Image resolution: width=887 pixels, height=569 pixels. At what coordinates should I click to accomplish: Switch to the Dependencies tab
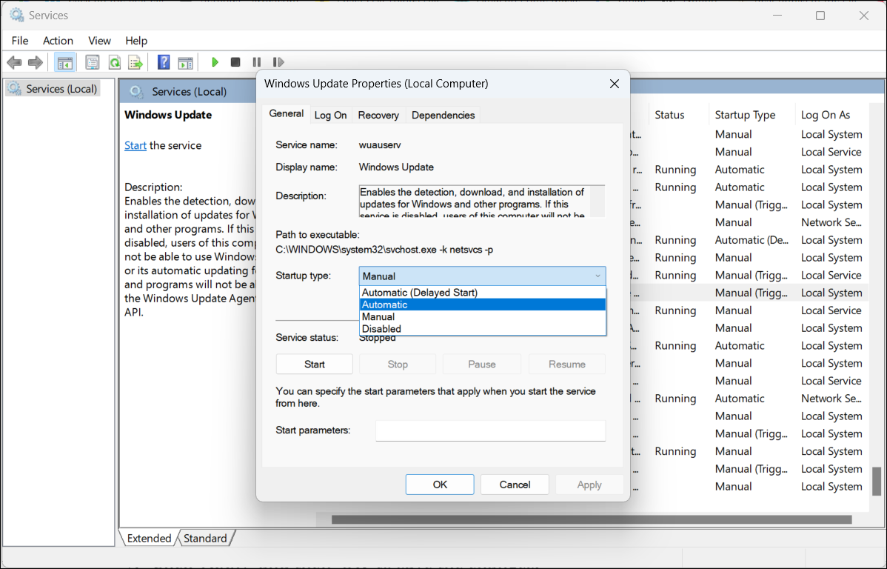443,115
